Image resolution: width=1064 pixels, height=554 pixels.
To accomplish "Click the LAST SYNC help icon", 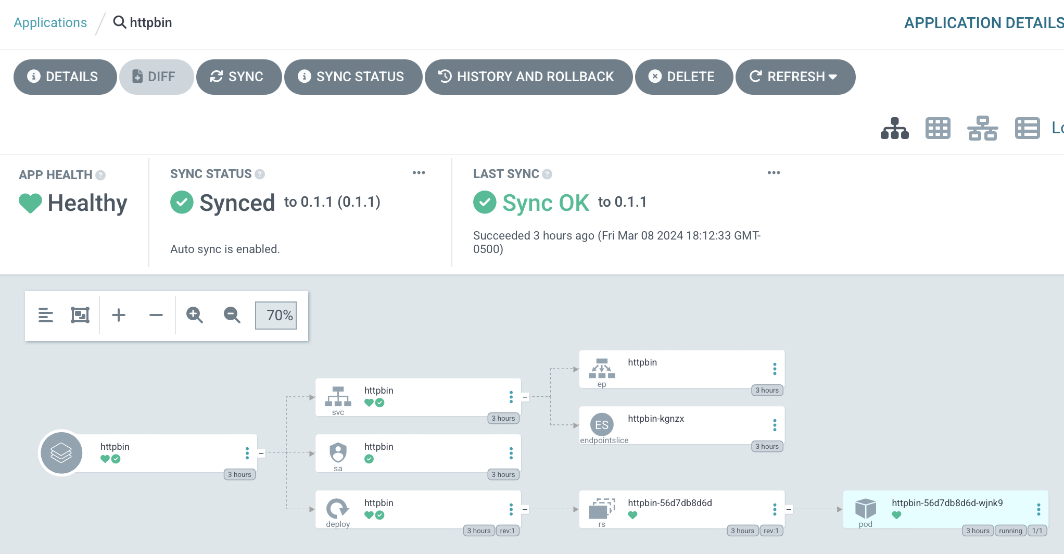I will pos(547,174).
